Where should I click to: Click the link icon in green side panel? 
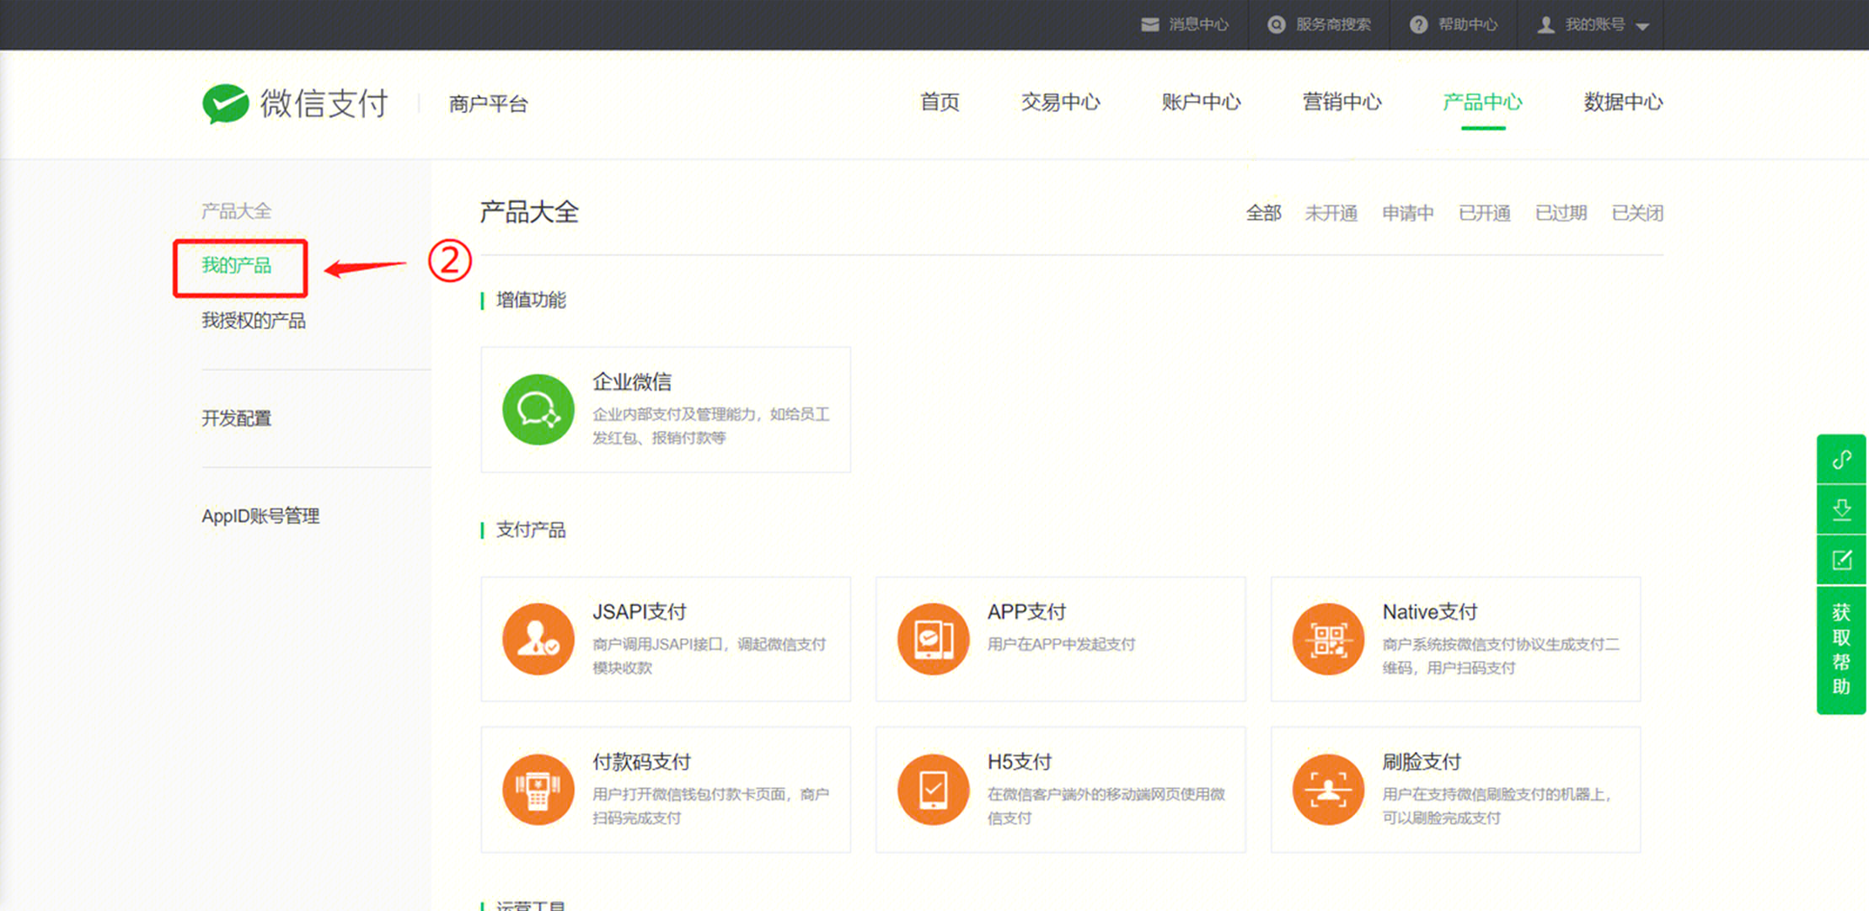[1842, 460]
